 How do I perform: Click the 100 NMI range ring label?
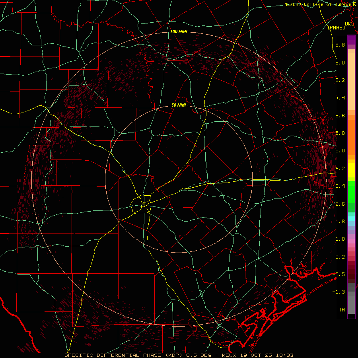[178, 31]
